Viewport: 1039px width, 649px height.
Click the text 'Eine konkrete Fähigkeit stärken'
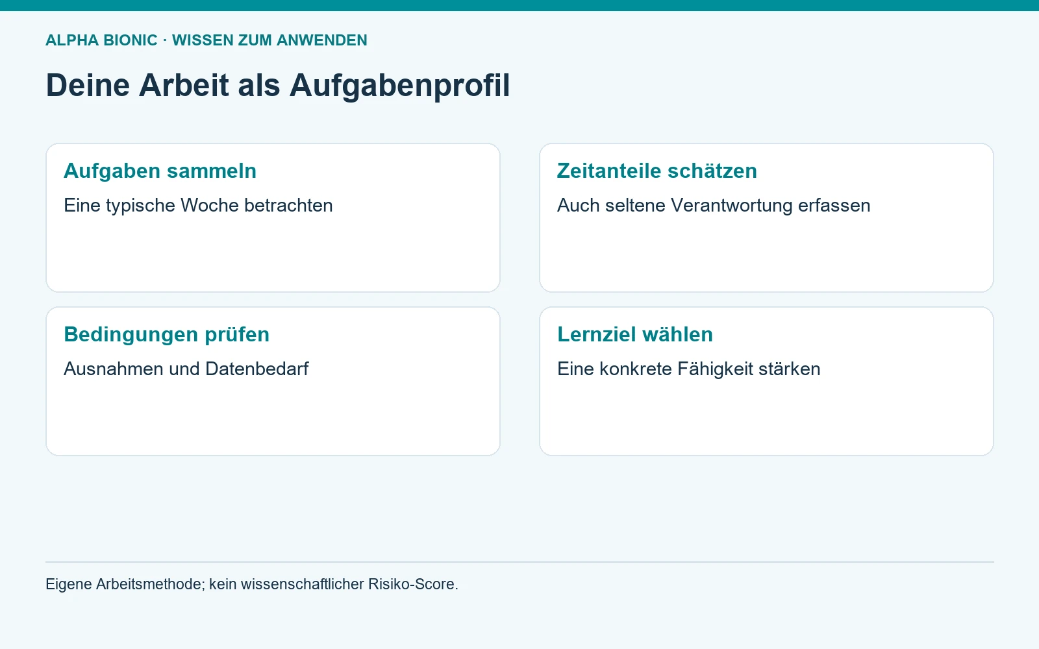click(689, 369)
